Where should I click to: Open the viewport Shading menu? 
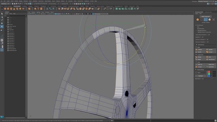[x=33, y=12]
